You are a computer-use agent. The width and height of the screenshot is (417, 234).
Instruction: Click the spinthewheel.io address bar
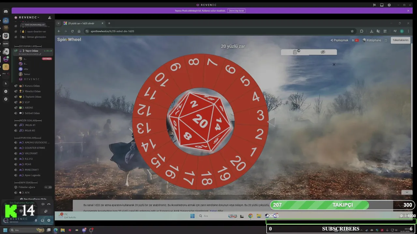click(x=220, y=31)
